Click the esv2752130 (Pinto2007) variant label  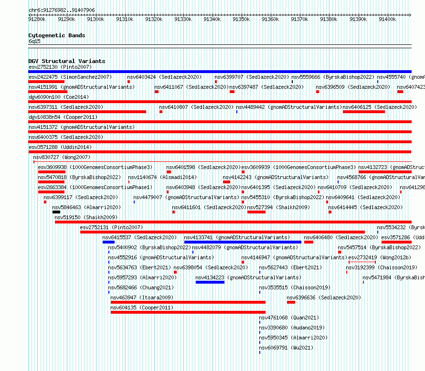click(x=60, y=67)
